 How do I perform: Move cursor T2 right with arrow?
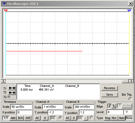[14, 92]
